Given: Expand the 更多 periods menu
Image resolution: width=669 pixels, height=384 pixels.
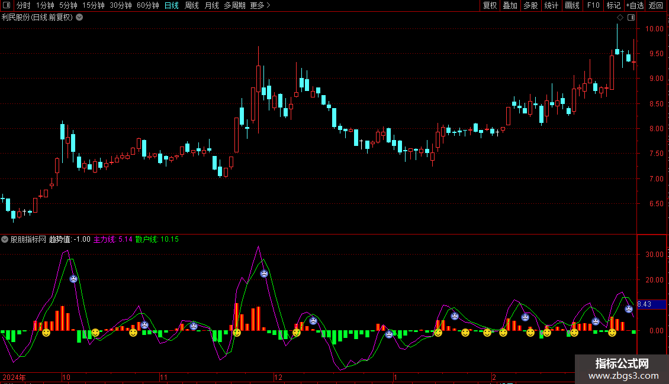Looking at the screenshot, I should [260, 5].
